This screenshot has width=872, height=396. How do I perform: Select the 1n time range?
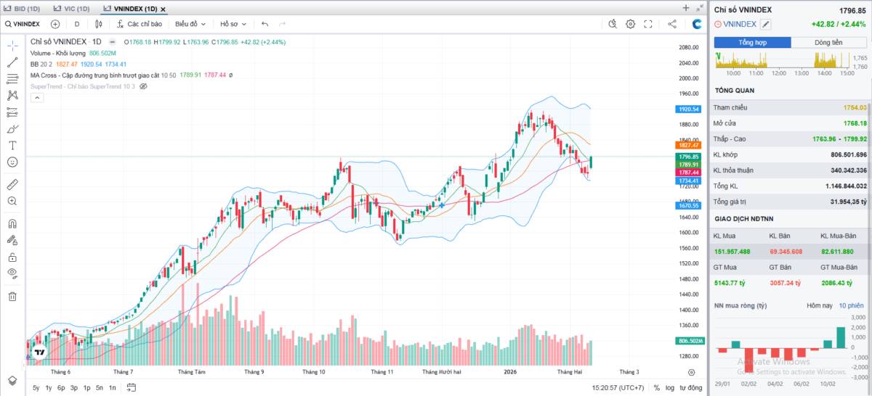113,388
